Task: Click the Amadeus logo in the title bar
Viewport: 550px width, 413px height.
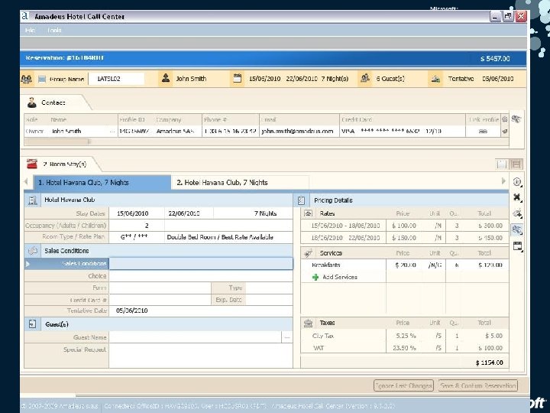Action: [25, 16]
